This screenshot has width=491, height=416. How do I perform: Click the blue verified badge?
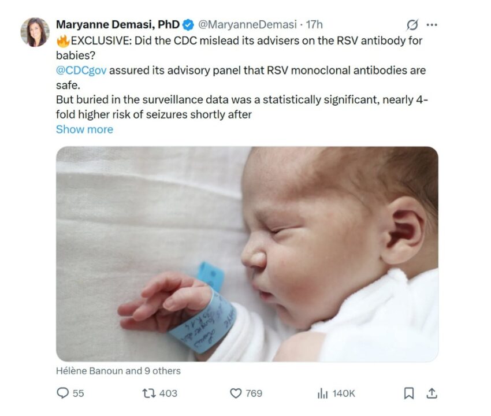[x=188, y=25]
